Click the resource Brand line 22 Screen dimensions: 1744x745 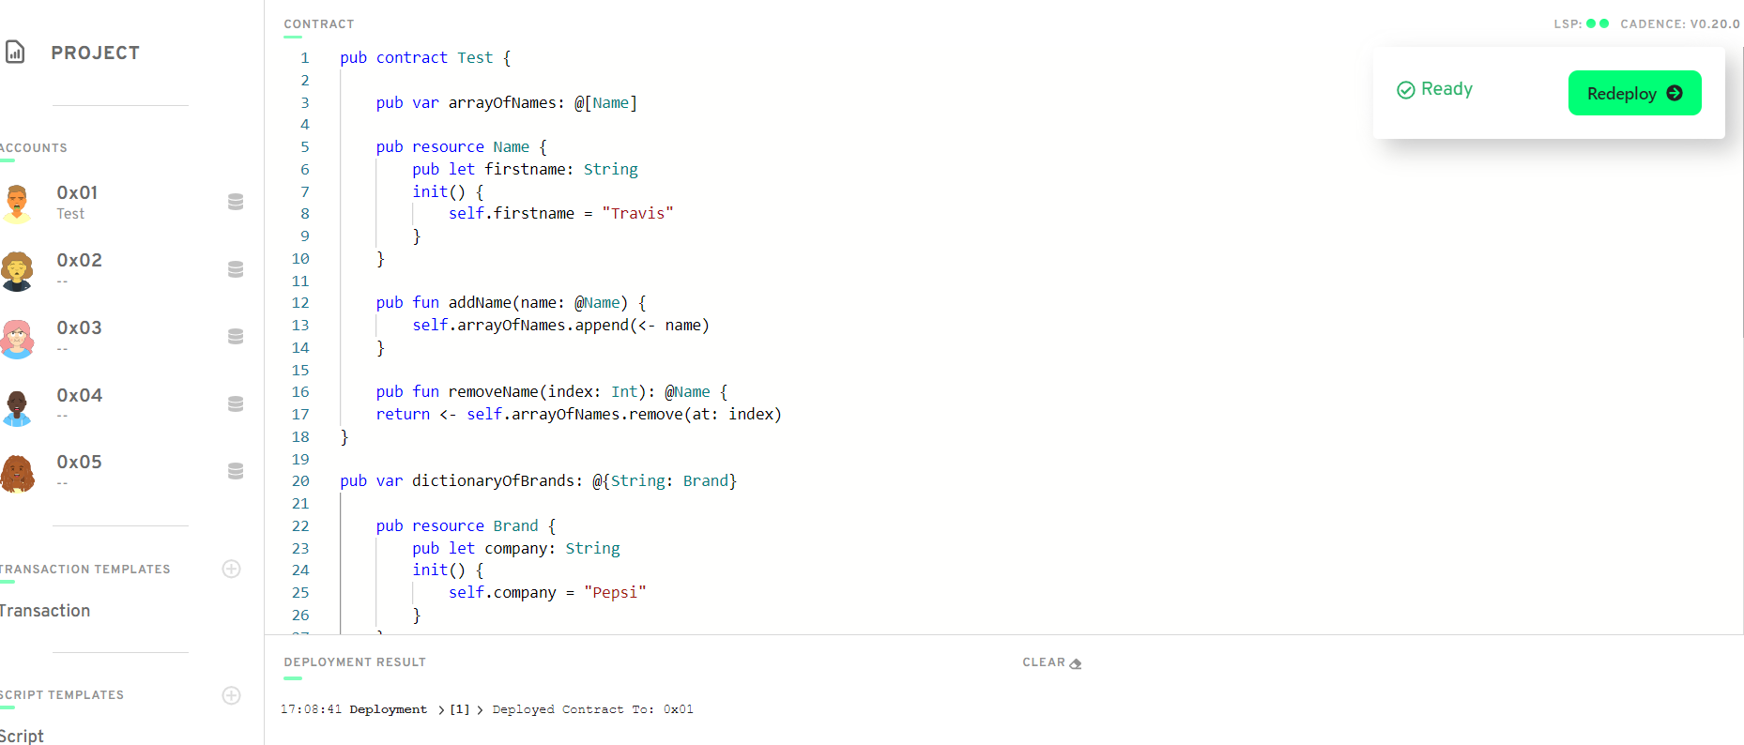(x=466, y=526)
